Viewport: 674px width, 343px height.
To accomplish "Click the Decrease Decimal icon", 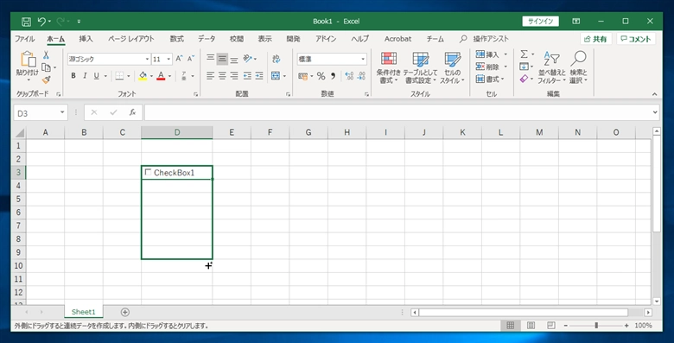I will coord(361,76).
